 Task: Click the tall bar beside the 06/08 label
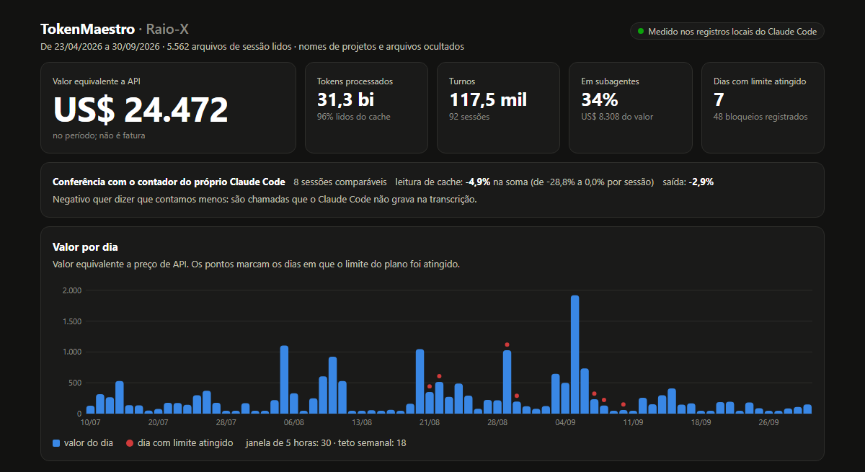[x=284, y=380]
